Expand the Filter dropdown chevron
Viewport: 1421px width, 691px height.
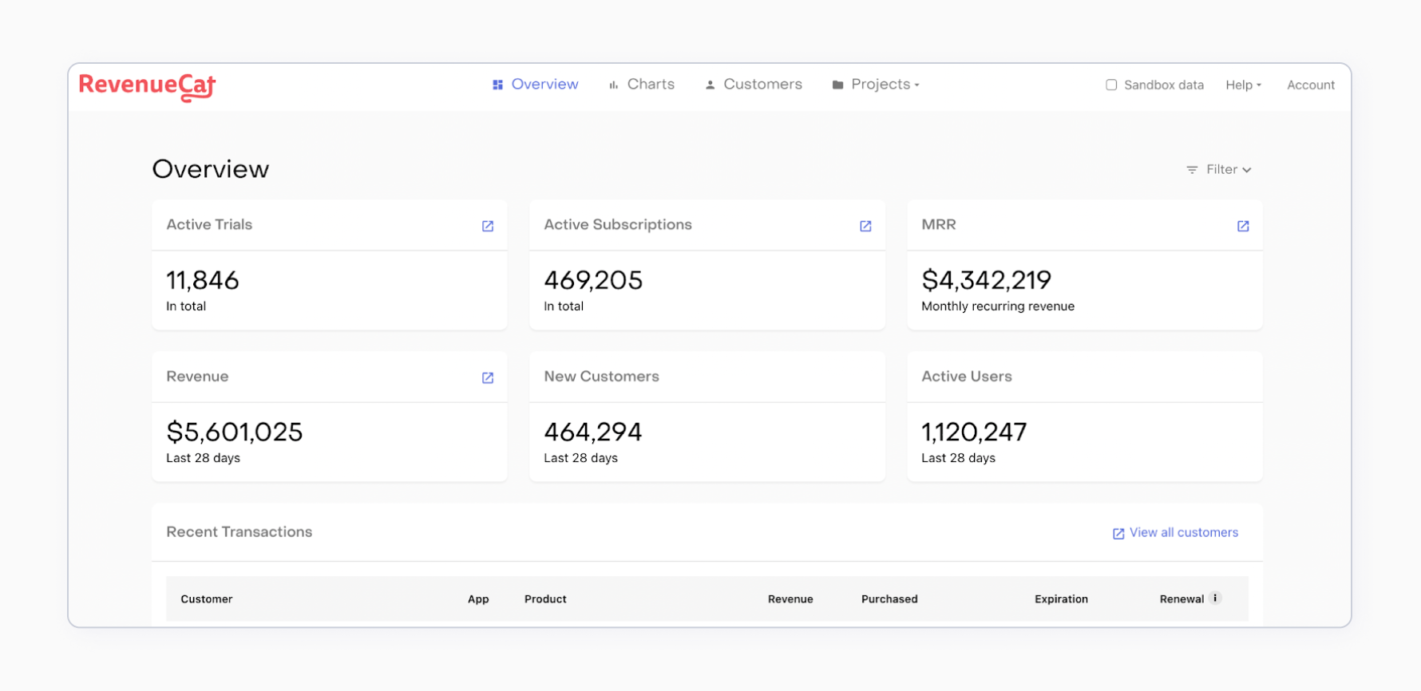point(1247,170)
